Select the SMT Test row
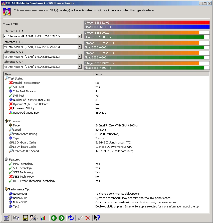 pos(106,96)
